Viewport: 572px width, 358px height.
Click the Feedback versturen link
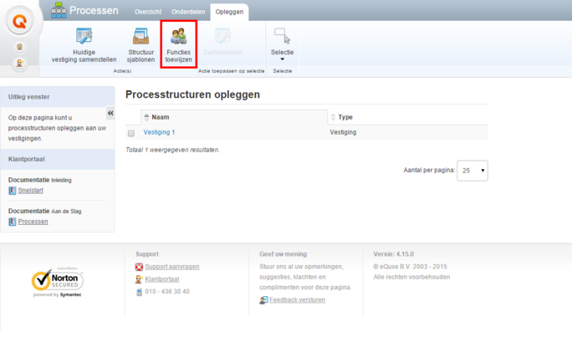tap(296, 299)
